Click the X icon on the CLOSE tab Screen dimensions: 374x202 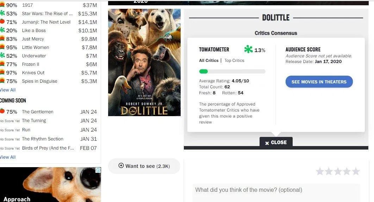(x=267, y=143)
